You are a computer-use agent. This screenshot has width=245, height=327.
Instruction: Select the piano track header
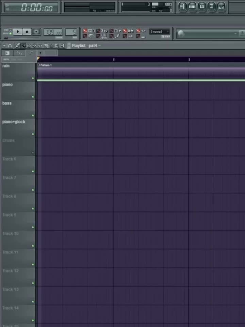pyautogui.click(x=18, y=91)
